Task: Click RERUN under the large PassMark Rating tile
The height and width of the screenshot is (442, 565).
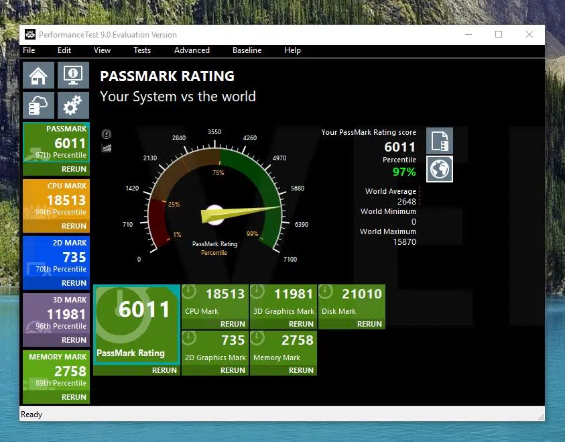Action: 164,370
